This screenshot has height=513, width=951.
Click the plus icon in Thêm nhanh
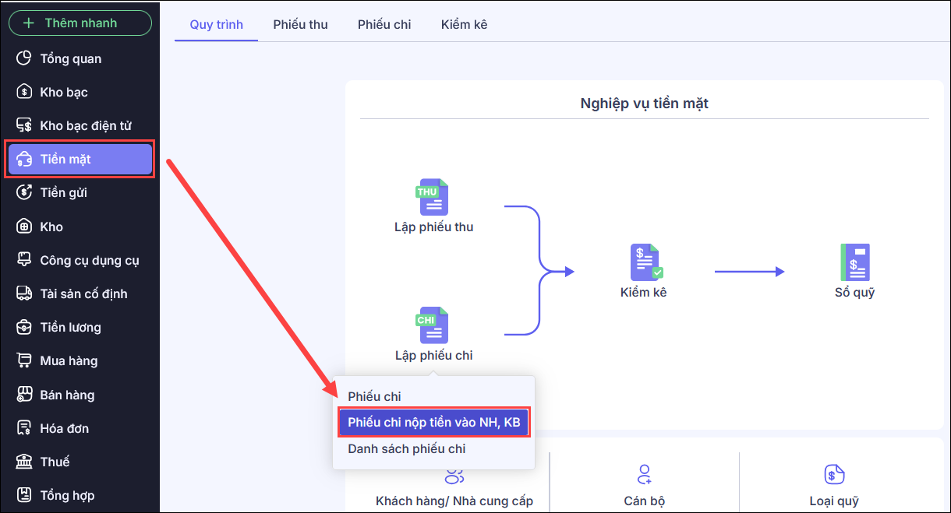click(x=30, y=23)
